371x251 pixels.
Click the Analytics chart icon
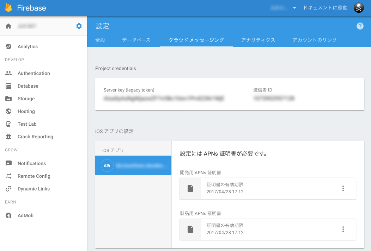click(x=8, y=46)
